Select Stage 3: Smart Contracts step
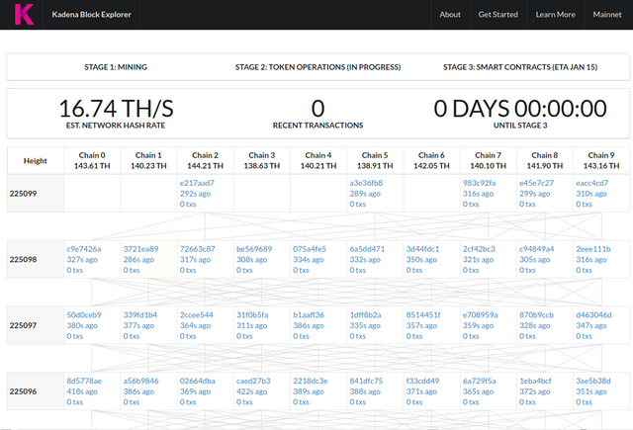 (520, 67)
